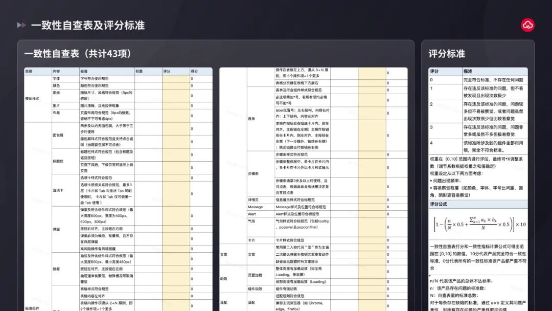Select the 评分公式 section header
Screen dimensions: 552x311
pos(478,204)
